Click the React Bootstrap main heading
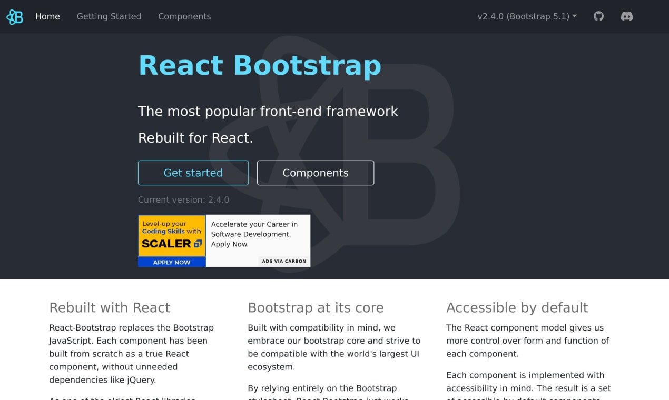The width and height of the screenshot is (669, 400). coord(260,65)
